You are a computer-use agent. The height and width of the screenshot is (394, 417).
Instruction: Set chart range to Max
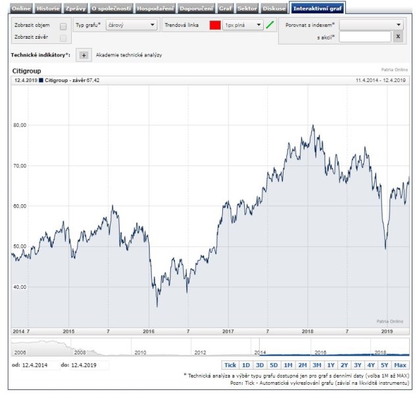[401, 365]
